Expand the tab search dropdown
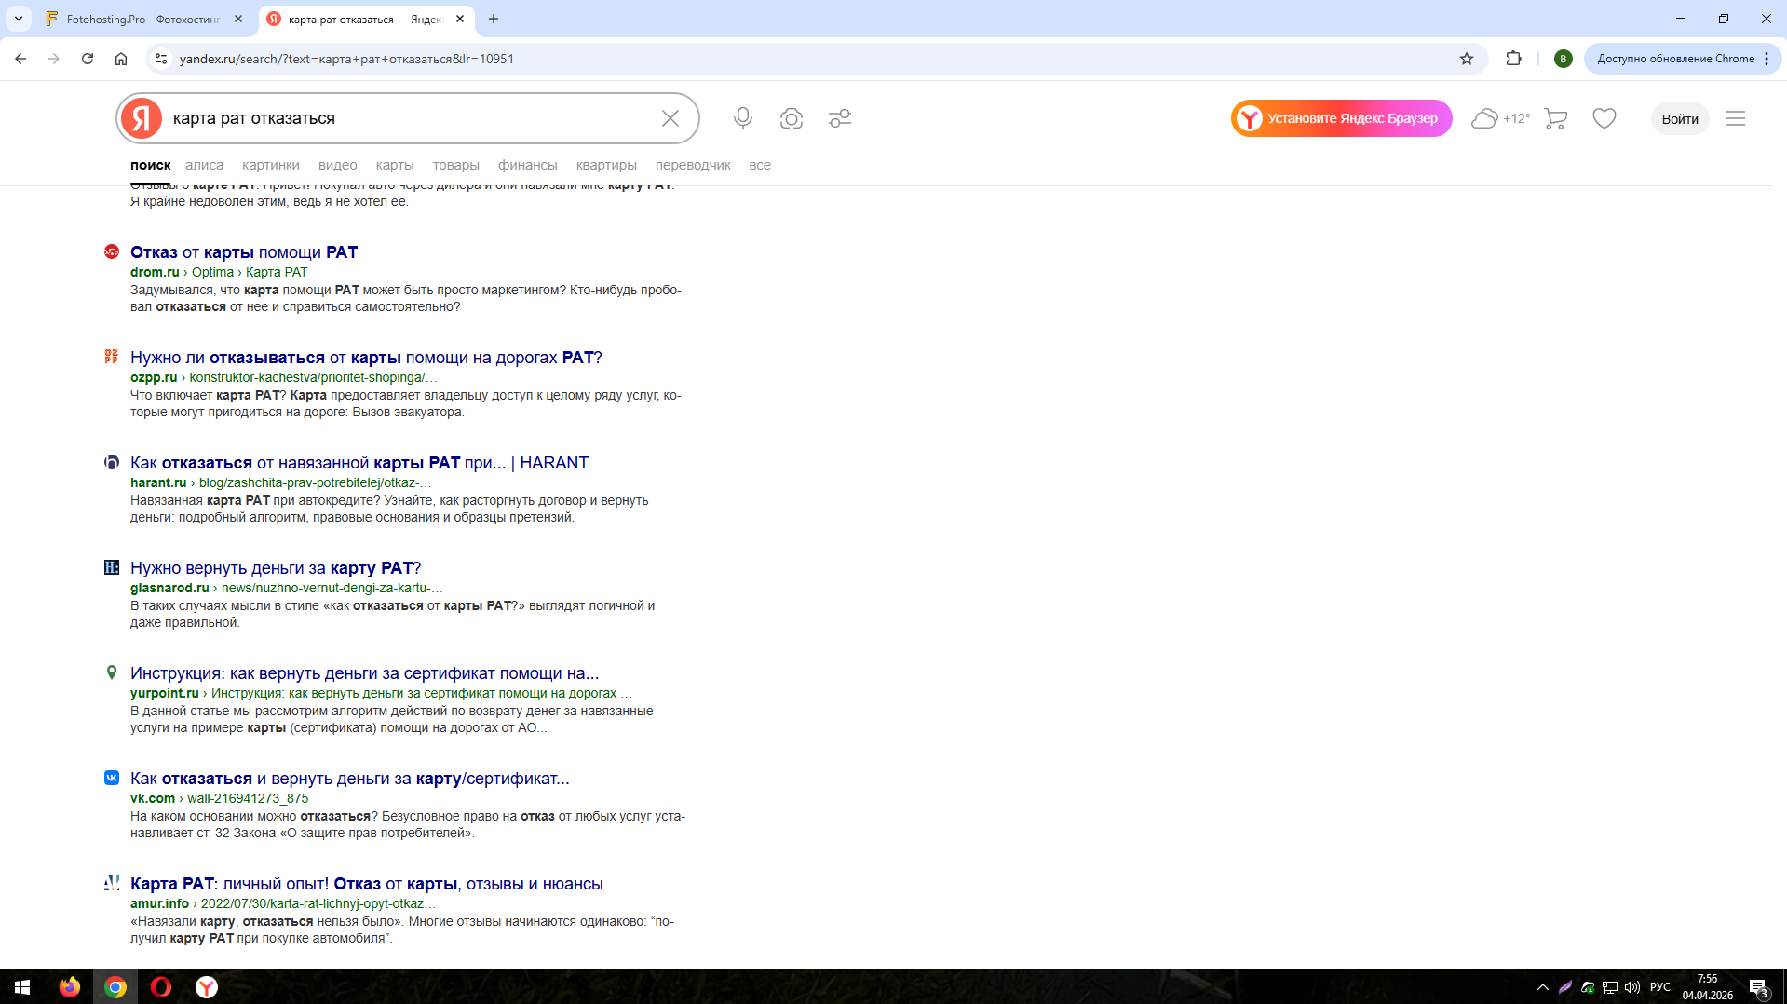The height and width of the screenshot is (1004, 1787). (x=19, y=19)
